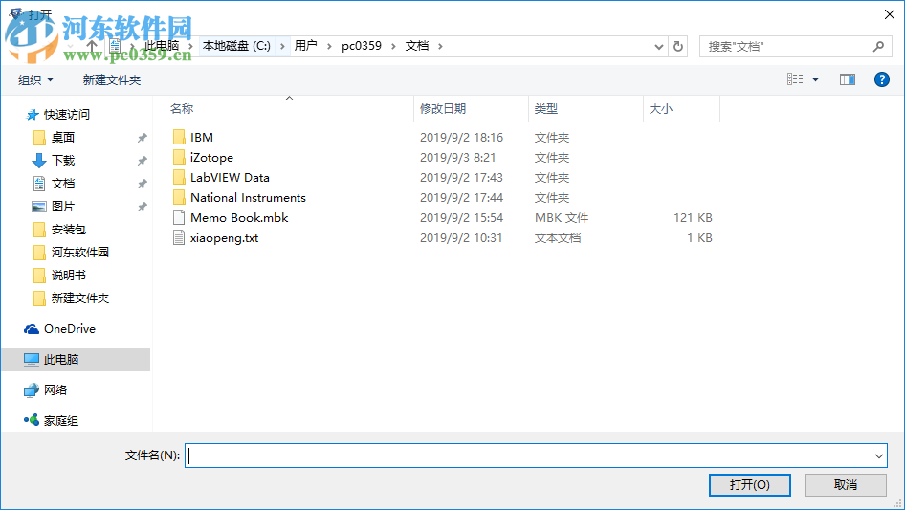Expand address bar history dropdown
The image size is (905, 510).
(x=658, y=47)
